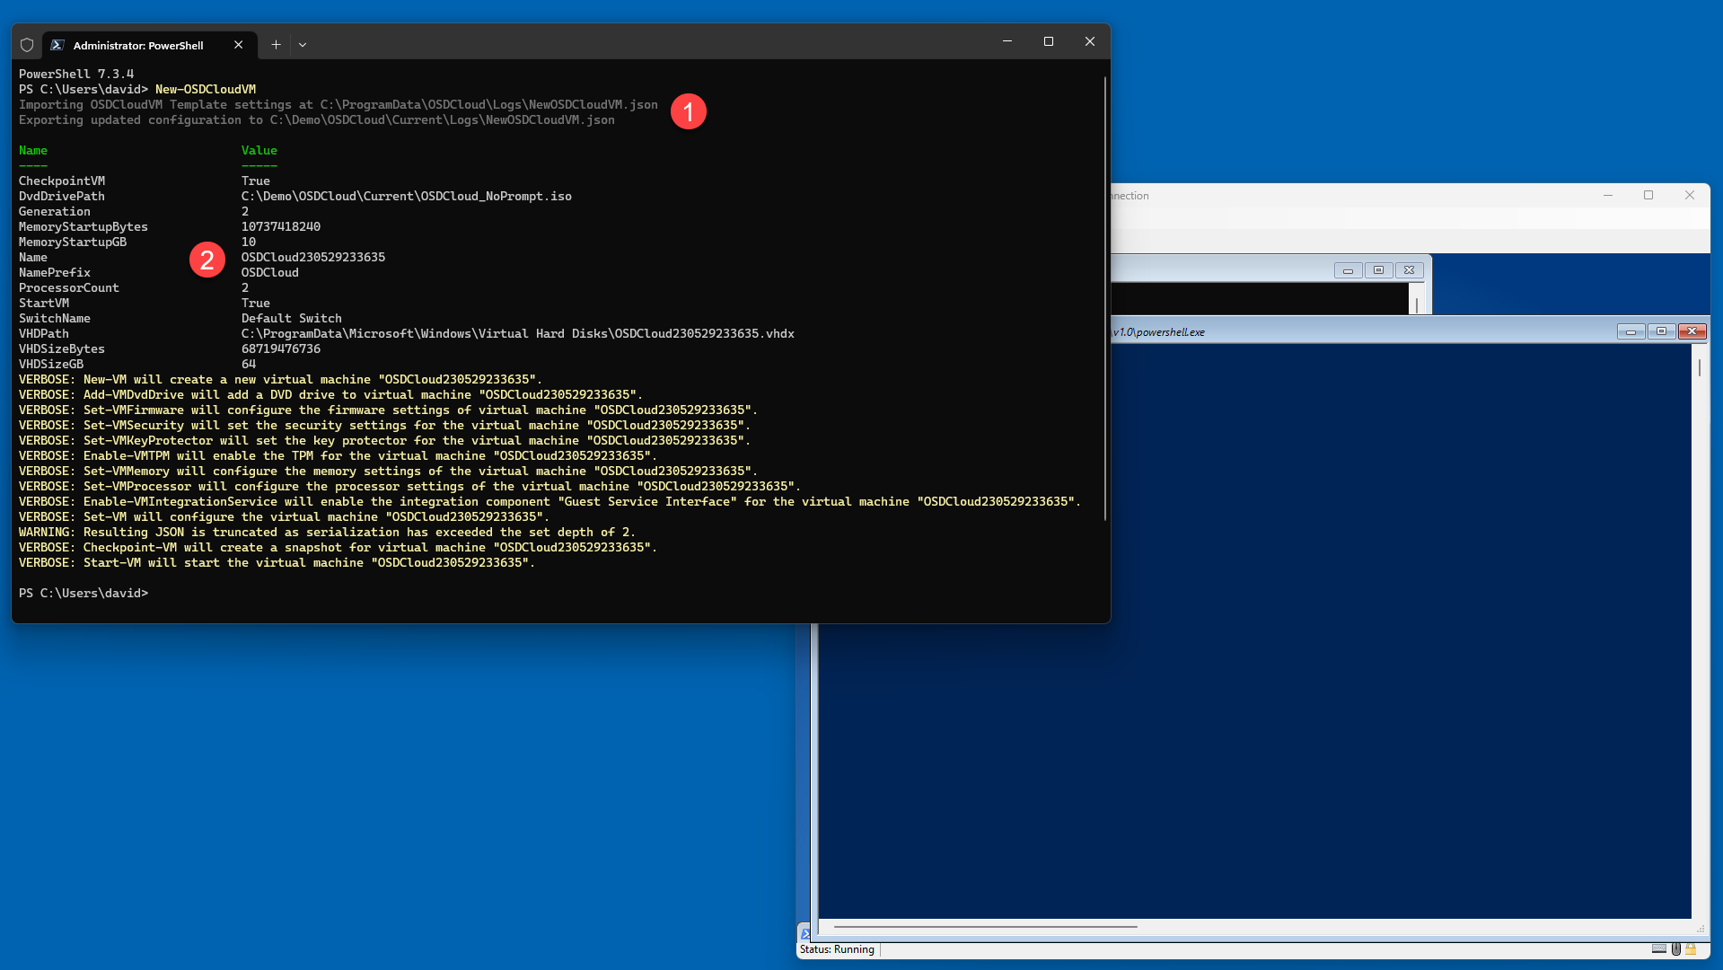This screenshot has width=1723, height=970.
Task: Close powershell.exe with the red X button
Action: pos(1692,332)
